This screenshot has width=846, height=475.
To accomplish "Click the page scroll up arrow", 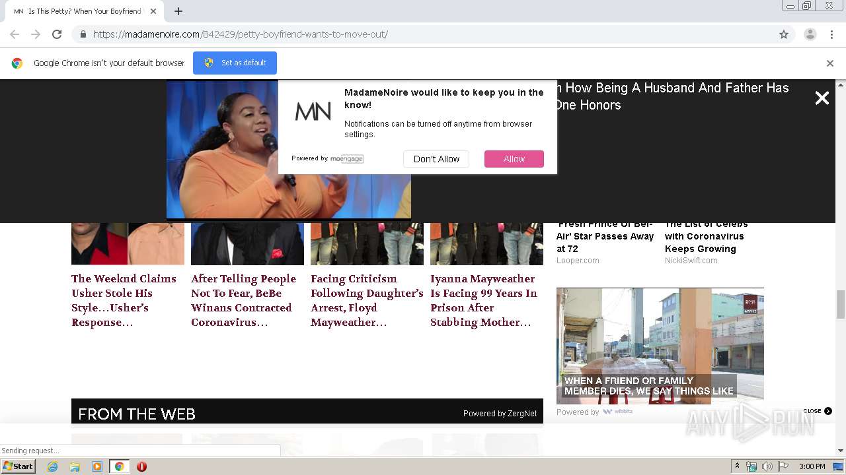I will 841,85.
